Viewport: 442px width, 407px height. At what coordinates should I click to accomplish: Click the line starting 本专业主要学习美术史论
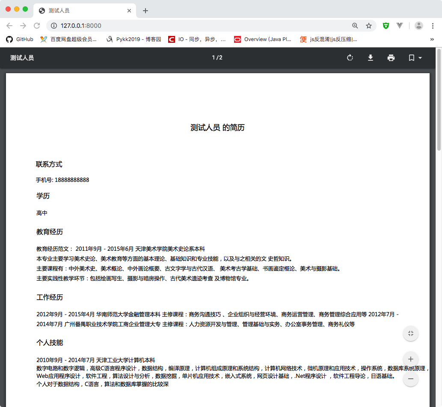pos(165,259)
